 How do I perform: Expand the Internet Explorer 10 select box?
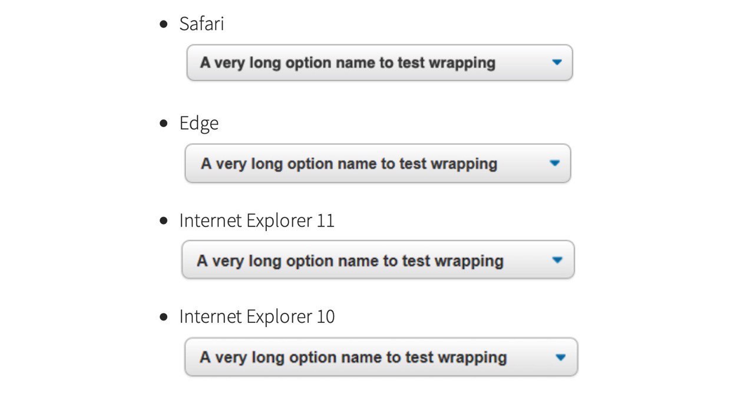(381, 357)
